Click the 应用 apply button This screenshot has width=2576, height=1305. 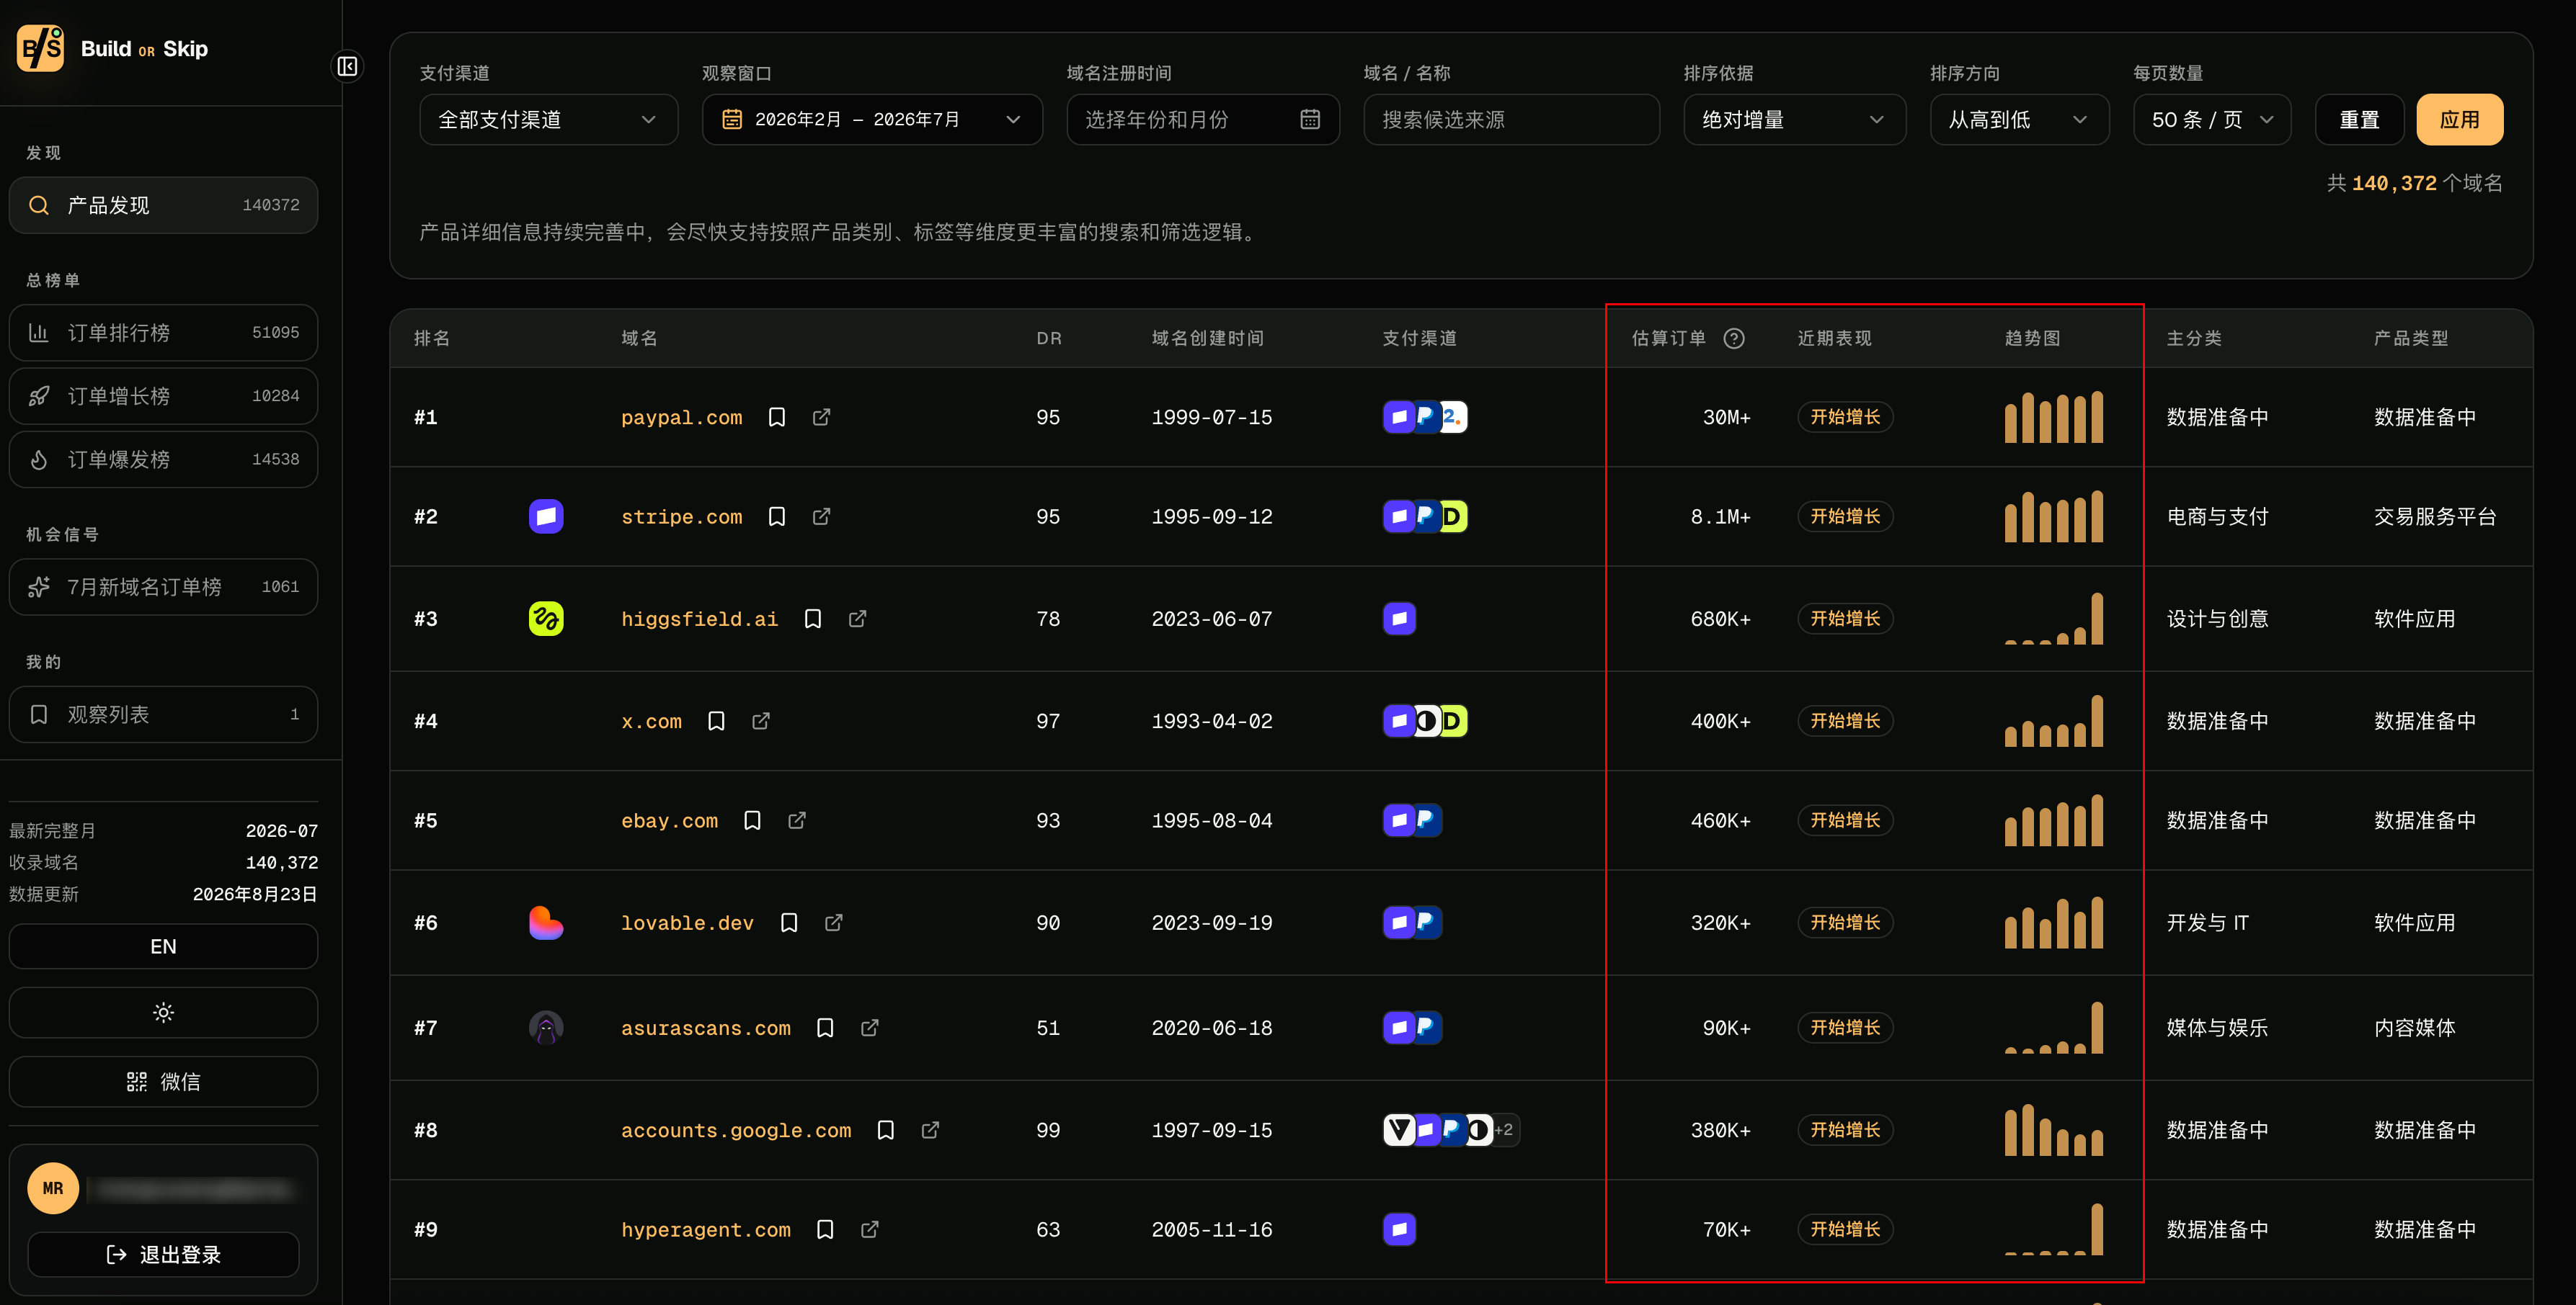[2460, 120]
